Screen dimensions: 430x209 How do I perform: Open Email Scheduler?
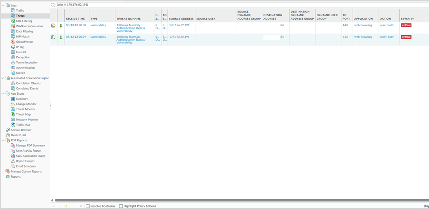click(x=26, y=166)
